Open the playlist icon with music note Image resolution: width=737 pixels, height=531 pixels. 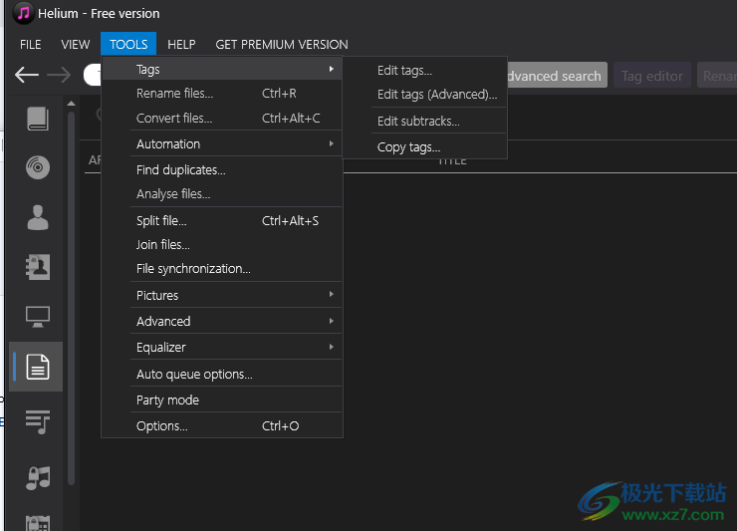tap(38, 423)
